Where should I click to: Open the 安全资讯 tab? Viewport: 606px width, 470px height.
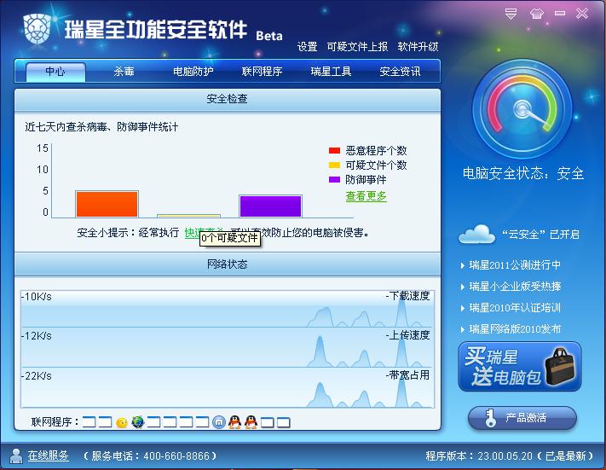[x=400, y=72]
